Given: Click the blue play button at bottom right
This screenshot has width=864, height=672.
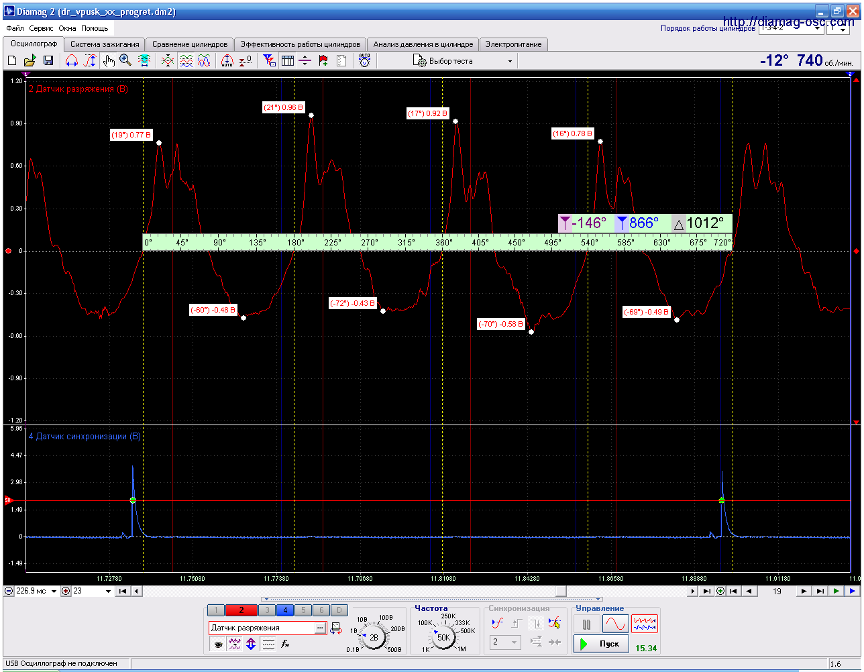Looking at the screenshot, I should point(852,592).
